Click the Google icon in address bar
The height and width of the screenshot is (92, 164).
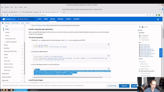coord(148,15)
